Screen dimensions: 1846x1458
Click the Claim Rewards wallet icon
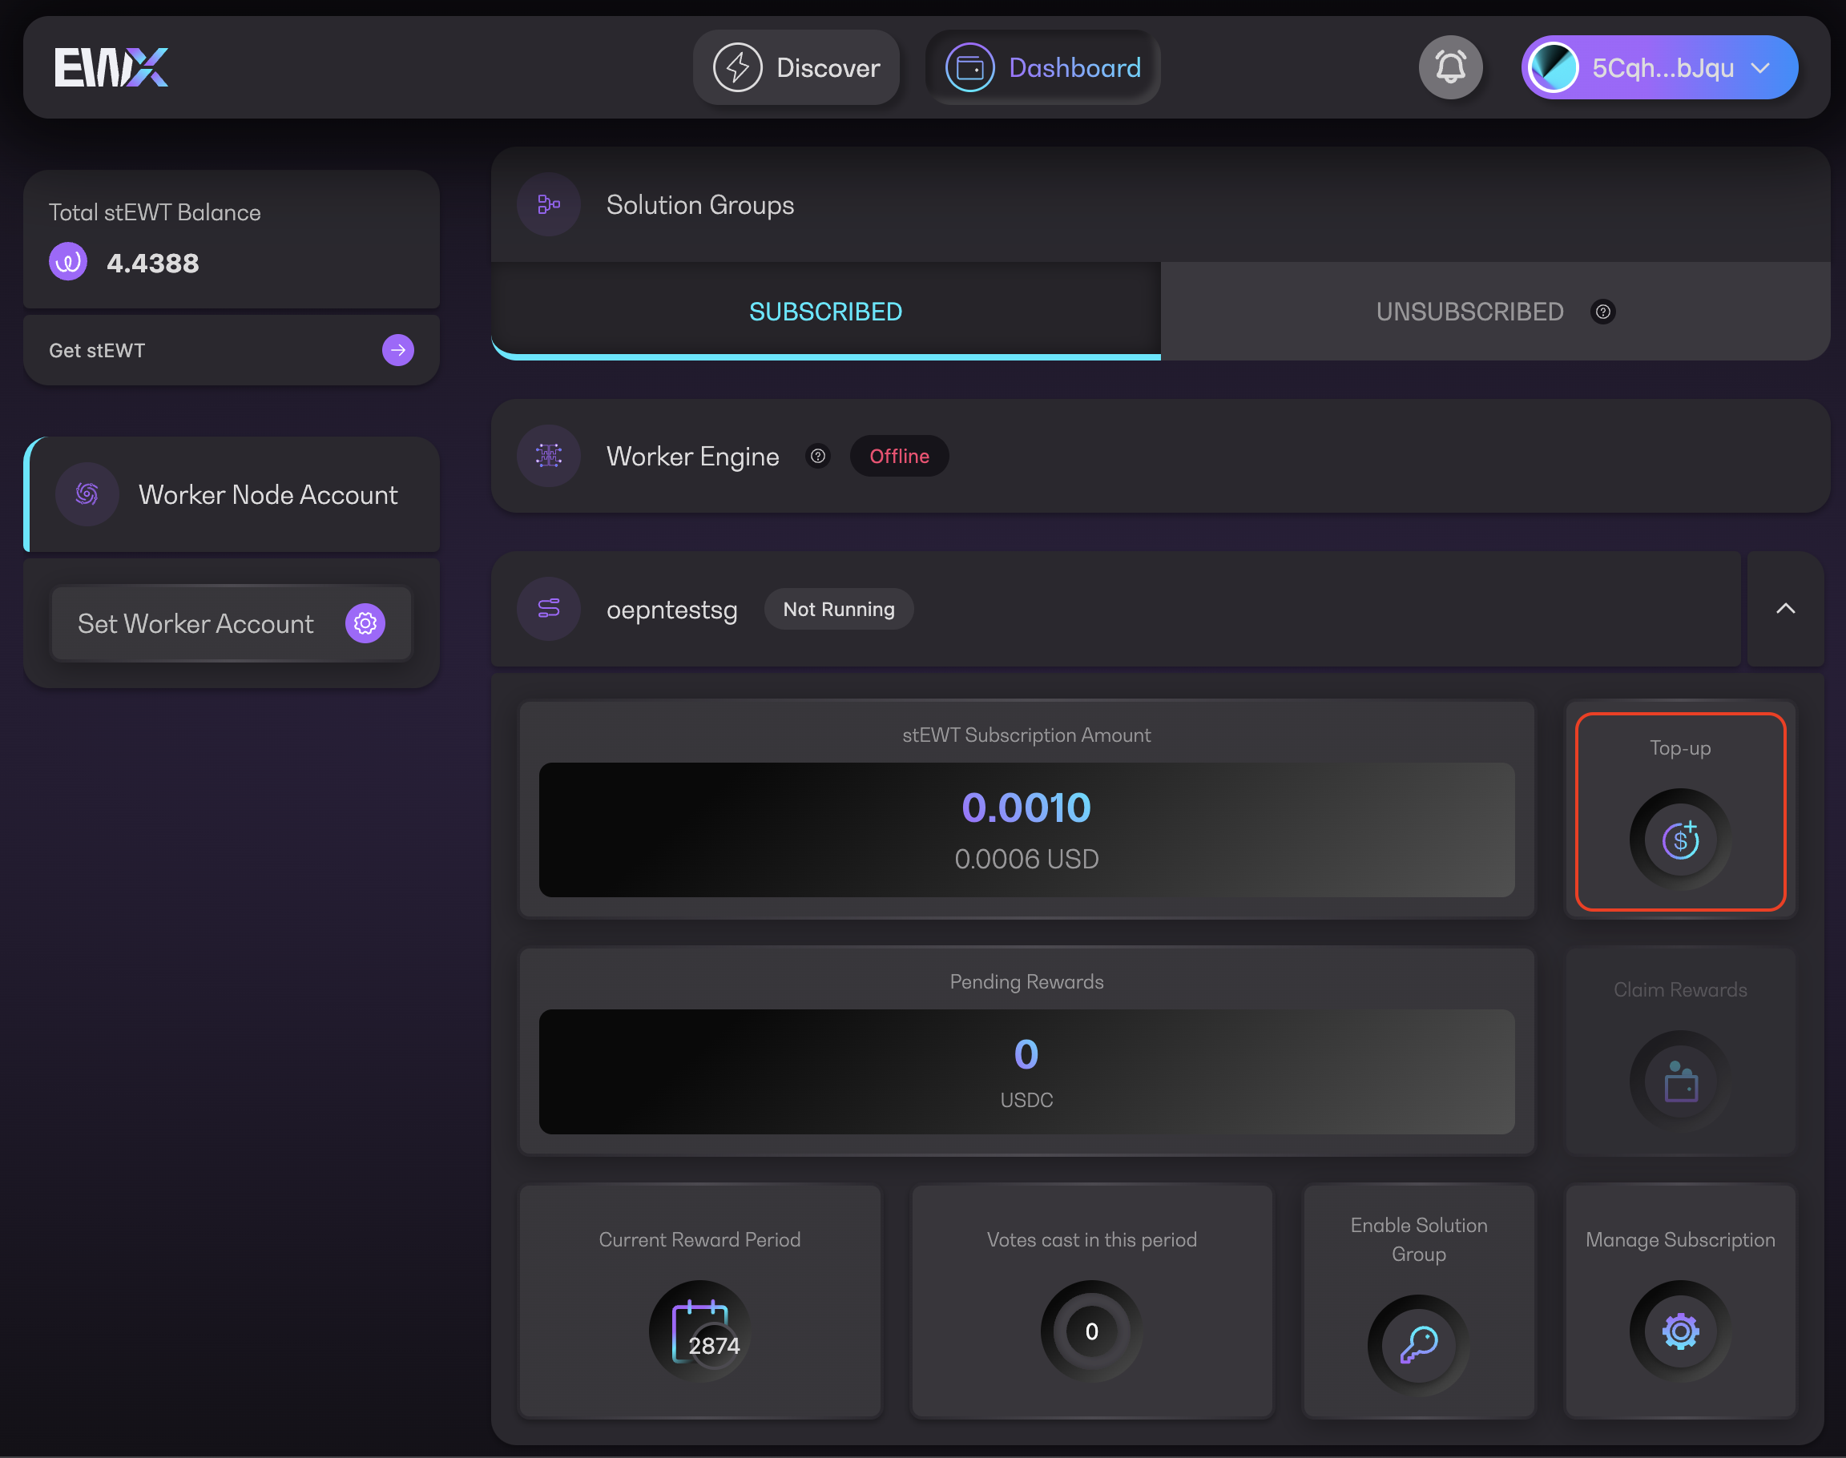[1679, 1082]
